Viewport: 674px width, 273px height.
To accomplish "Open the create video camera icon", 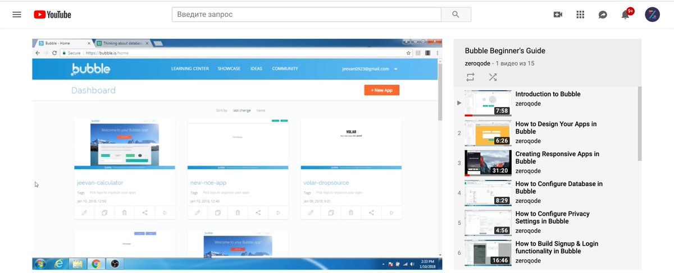I will pos(558,15).
